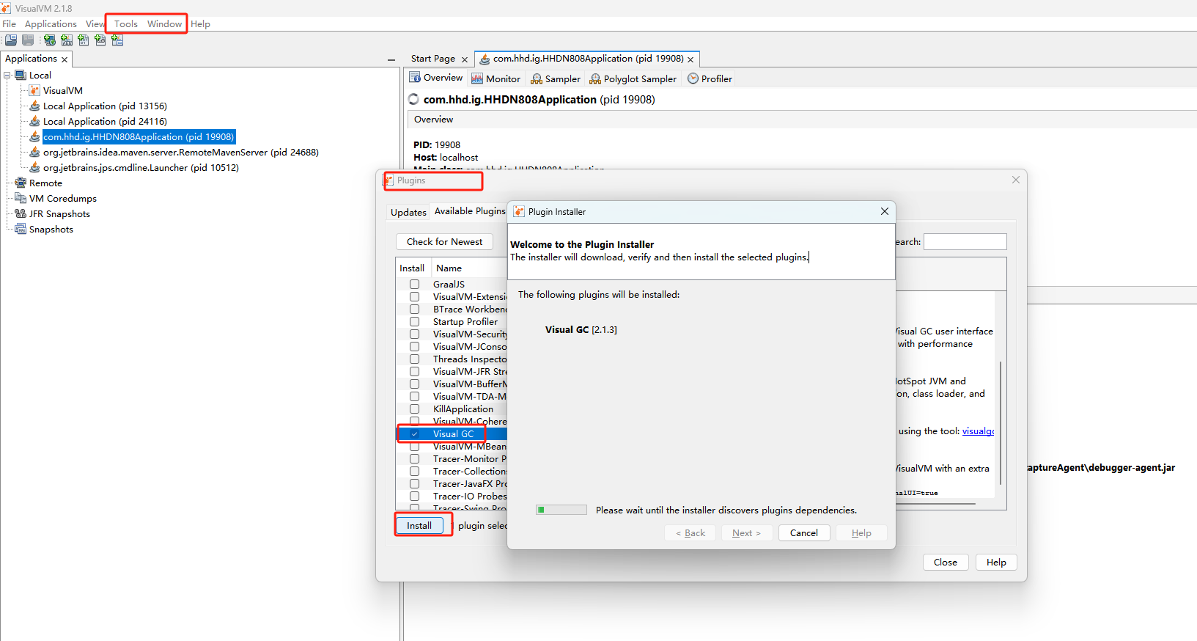Check the GraalJS plugin checkbox
The image size is (1197, 641).
[414, 285]
